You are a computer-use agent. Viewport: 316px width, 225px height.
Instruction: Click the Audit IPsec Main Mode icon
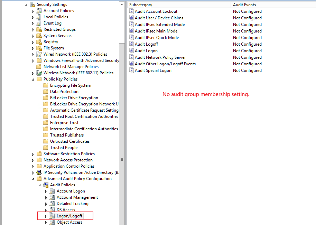point(132,31)
